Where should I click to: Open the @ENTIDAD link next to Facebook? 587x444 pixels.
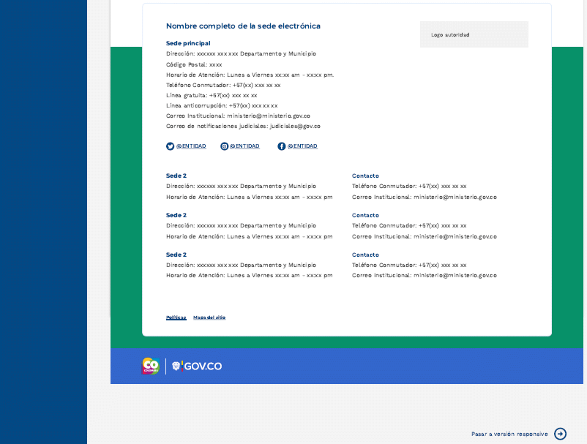coord(302,146)
